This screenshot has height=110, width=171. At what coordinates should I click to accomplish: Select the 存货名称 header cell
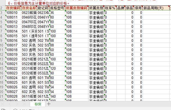coord(29,8)
